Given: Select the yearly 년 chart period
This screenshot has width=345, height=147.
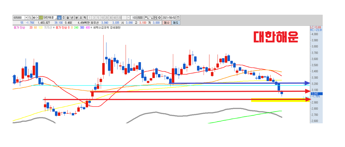Looking at the screenshot, I should (x=72, y=17).
